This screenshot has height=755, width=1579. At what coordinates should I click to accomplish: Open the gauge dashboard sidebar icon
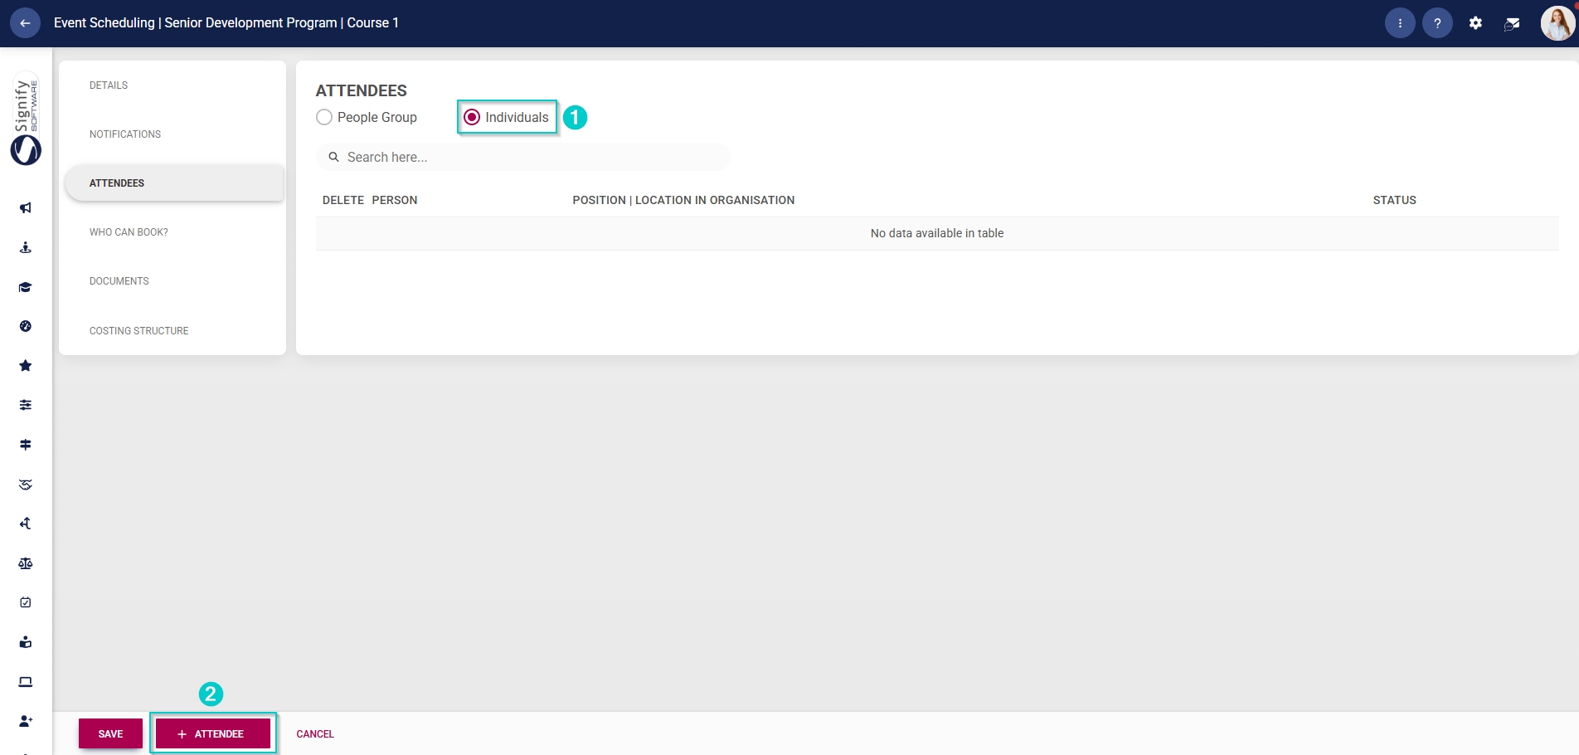click(x=26, y=326)
